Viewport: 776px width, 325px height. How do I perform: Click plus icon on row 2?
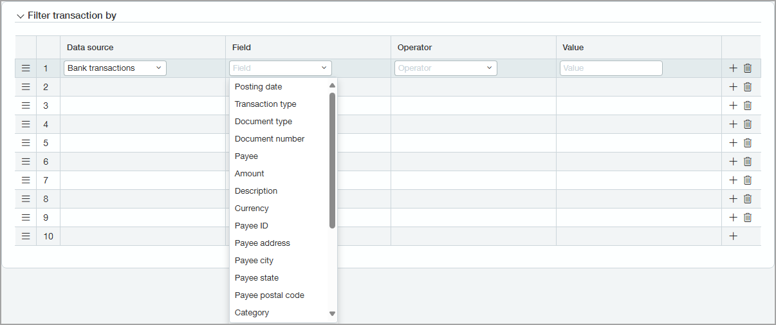coord(733,87)
